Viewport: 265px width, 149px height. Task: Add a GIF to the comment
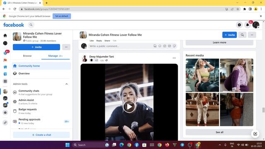coord(169,46)
